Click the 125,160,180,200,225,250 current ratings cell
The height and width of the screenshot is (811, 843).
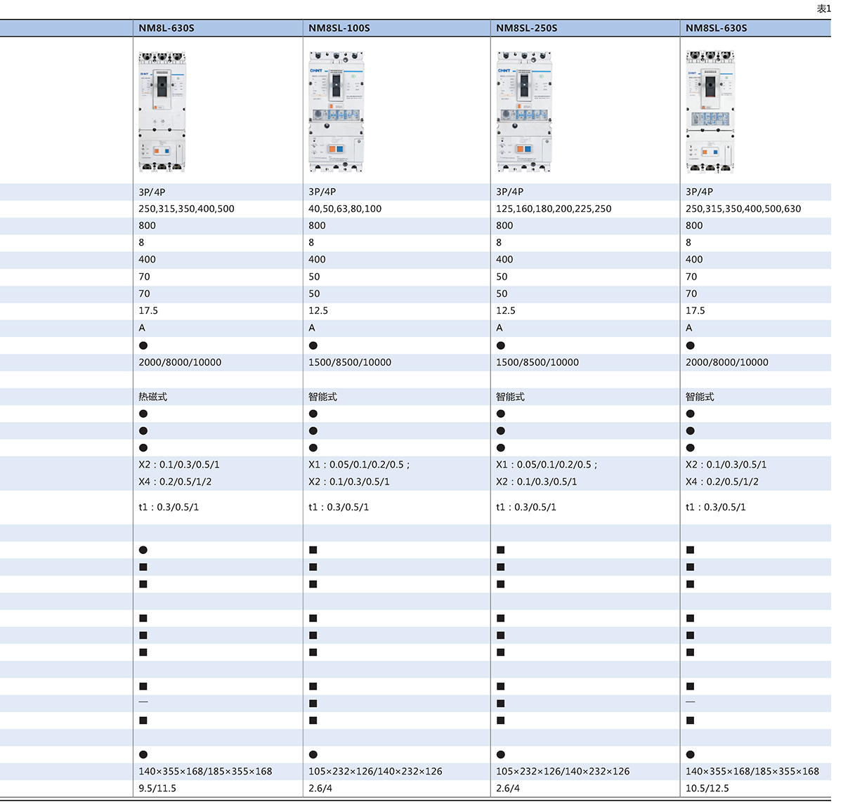[x=554, y=209]
